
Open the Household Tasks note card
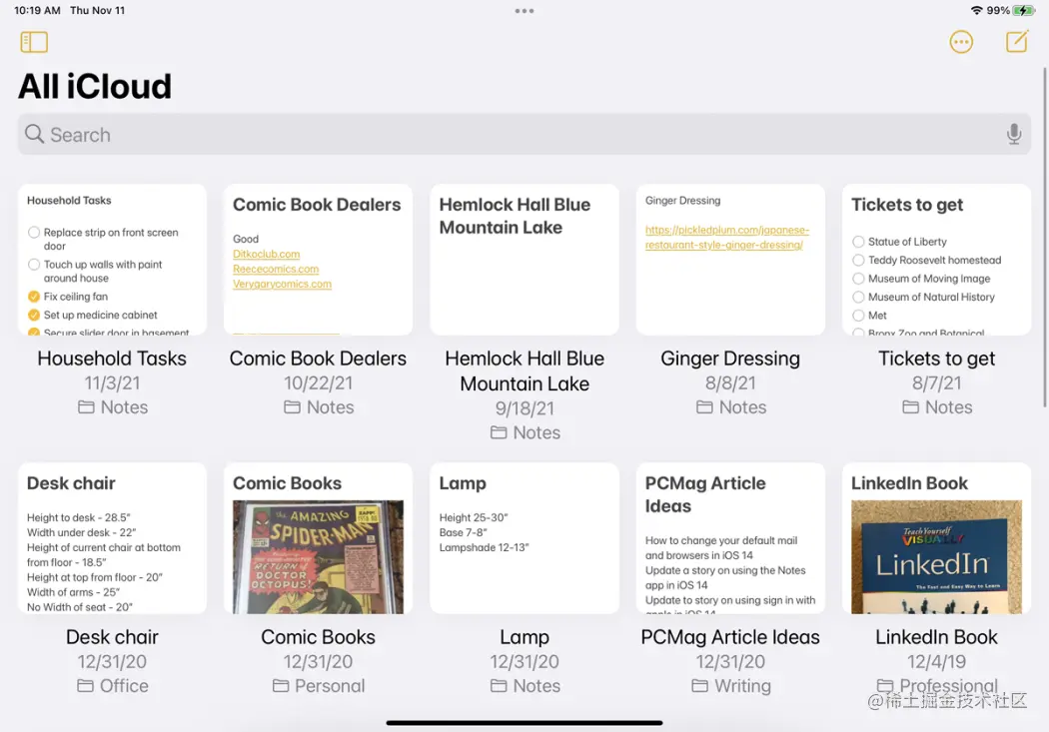[112, 260]
